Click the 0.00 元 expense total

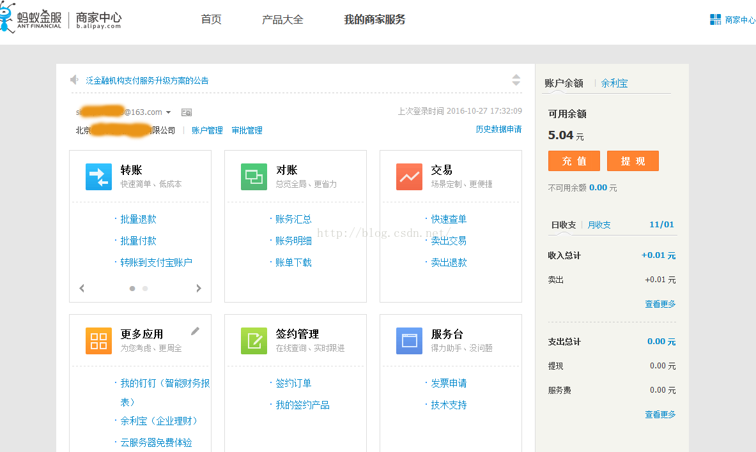click(661, 341)
